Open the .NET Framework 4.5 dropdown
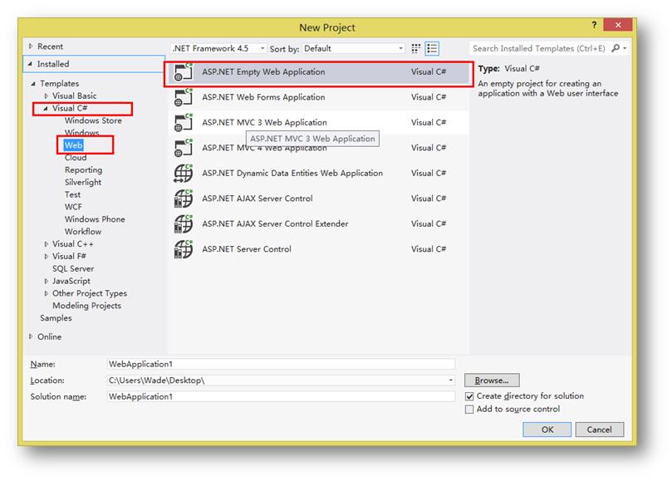This screenshot has height=481, width=672. coord(219,49)
